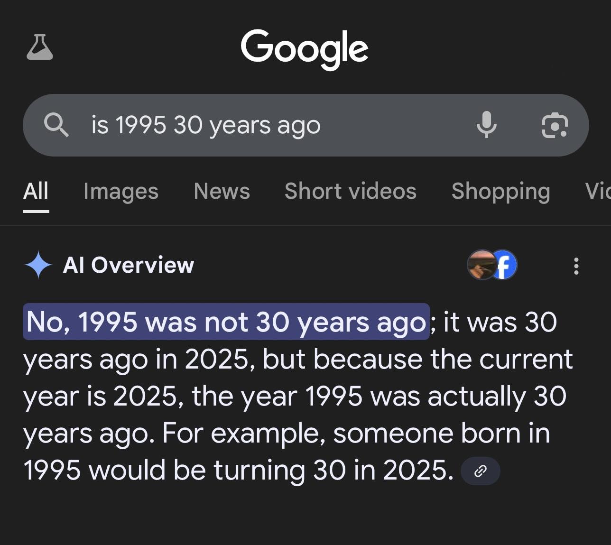Open the Shopping tab

click(500, 191)
